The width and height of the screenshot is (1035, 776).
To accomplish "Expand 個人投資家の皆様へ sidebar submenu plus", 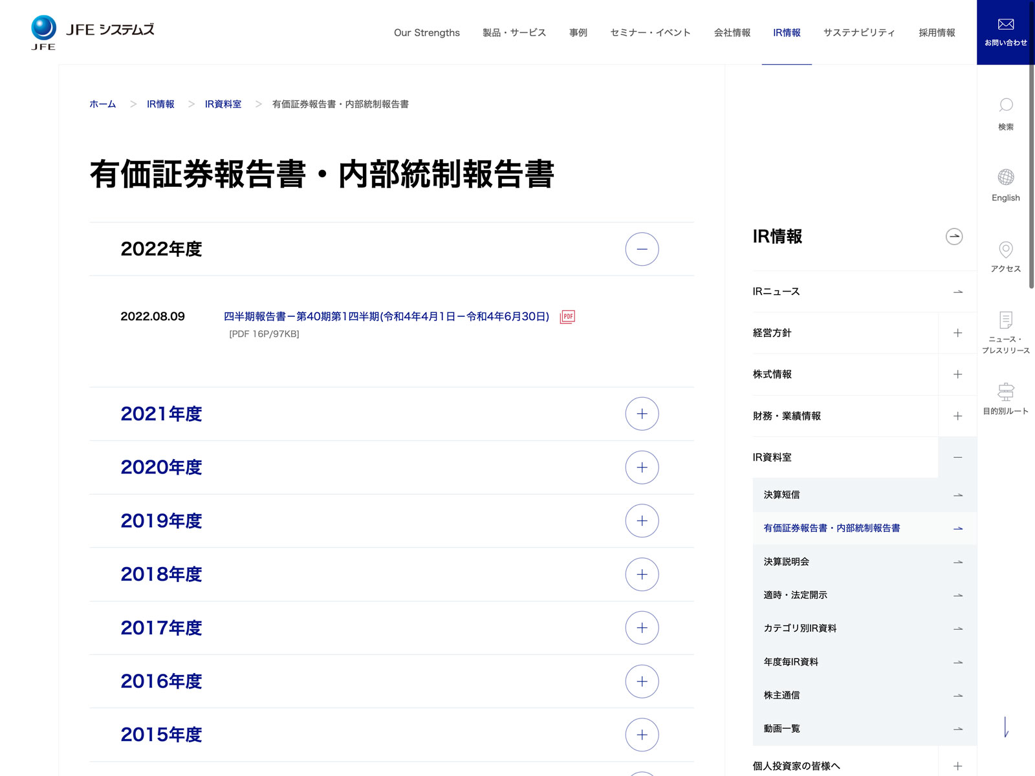I will pyautogui.click(x=957, y=766).
